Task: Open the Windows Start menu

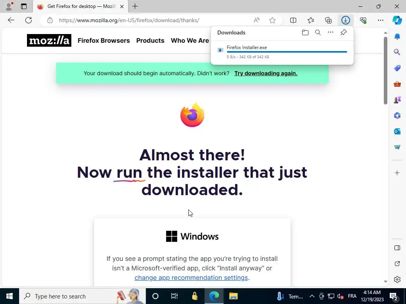Action: (10, 296)
